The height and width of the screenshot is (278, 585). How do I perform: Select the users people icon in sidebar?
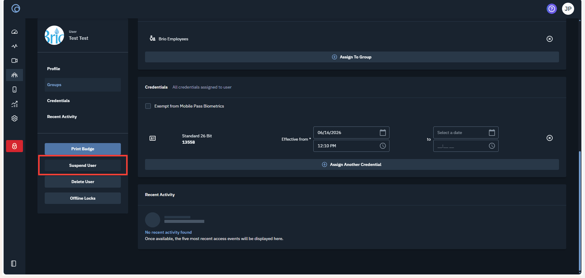point(15,75)
